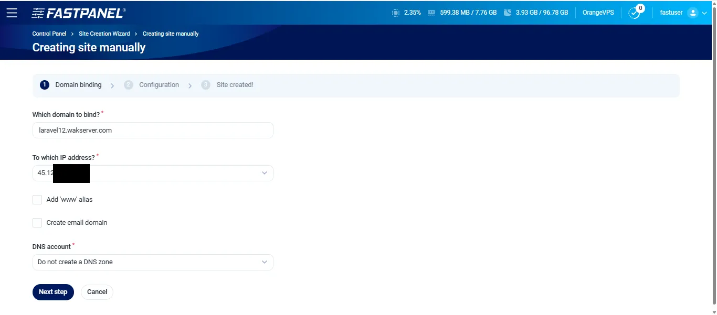The height and width of the screenshot is (315, 717).
Task: Click the CPU usage icon
Action: [395, 13]
